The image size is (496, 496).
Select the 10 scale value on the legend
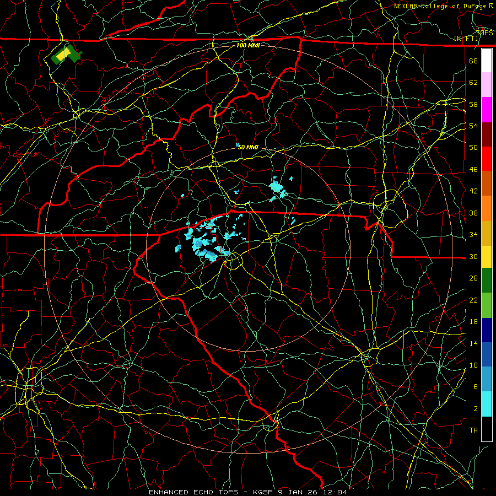(x=473, y=365)
